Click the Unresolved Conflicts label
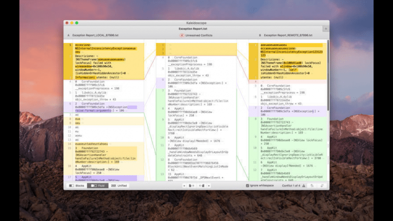 coord(199,36)
